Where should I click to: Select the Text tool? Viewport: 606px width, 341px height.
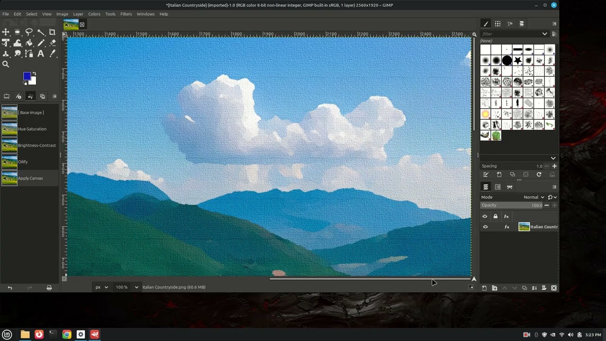(x=41, y=54)
